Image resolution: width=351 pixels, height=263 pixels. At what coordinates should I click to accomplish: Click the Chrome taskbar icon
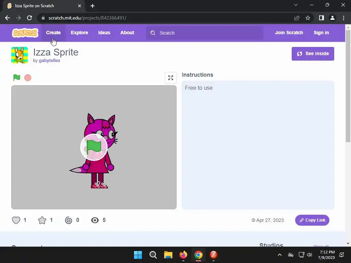198,255
